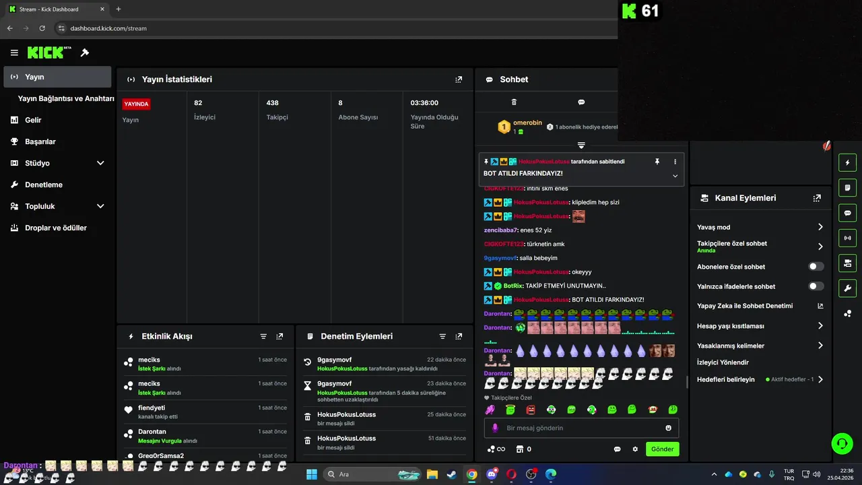
Task: Expand Hesap yaşı kısıtlaması
Action: pyautogui.click(x=820, y=326)
